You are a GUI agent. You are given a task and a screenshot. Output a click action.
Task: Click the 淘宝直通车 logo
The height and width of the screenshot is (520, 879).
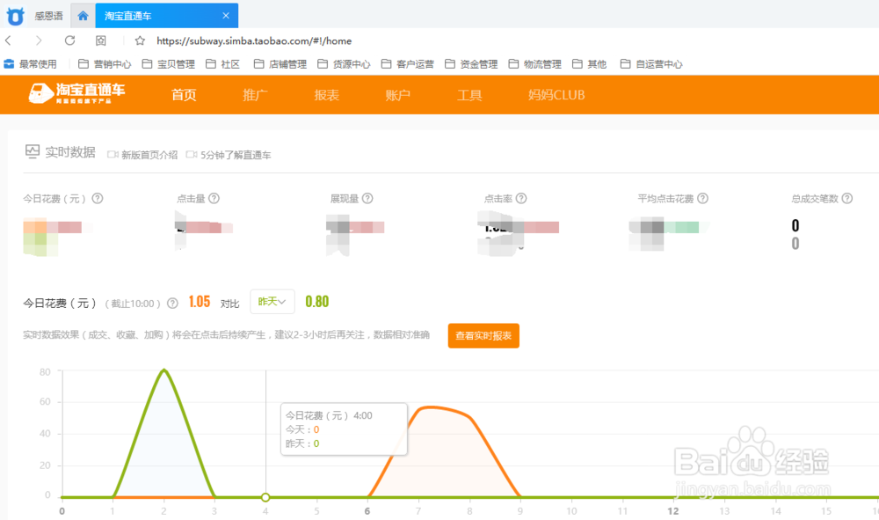76,93
